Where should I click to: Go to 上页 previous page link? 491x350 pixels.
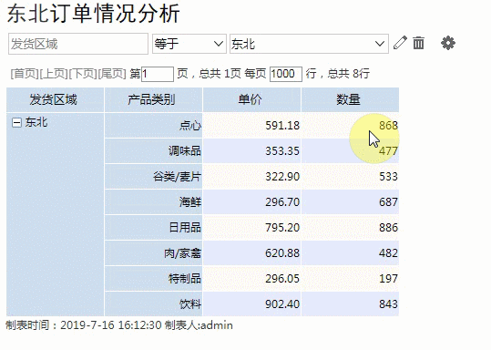(54, 74)
